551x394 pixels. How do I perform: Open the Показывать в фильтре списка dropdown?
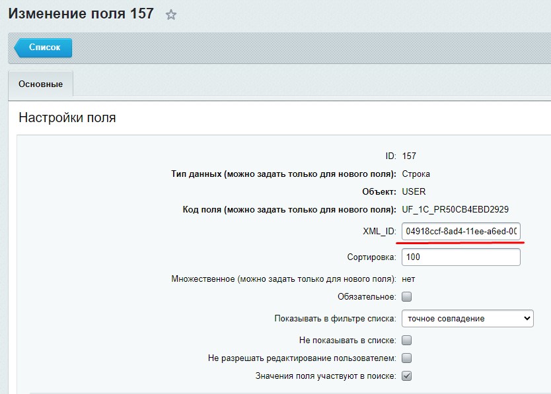pos(467,317)
